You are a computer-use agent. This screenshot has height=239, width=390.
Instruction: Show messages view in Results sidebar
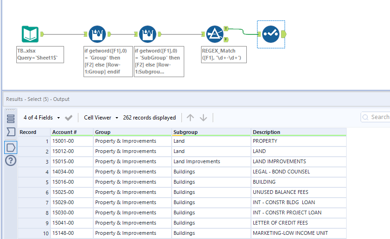10,119
